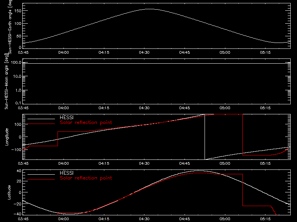Click red legend line sample in Longitude plot
Viewport: 297px width, 222px height.
click(41, 124)
